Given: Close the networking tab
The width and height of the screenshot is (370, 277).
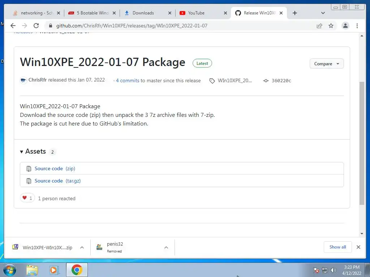Looking at the screenshot, I should click(x=59, y=13).
